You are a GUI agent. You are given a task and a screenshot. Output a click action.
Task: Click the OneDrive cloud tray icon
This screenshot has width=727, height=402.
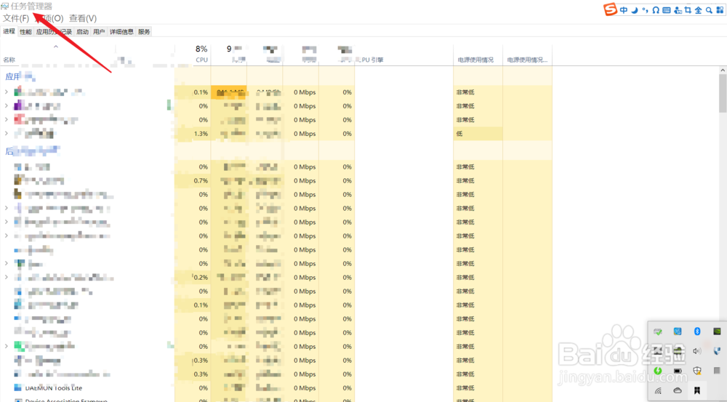point(678,390)
